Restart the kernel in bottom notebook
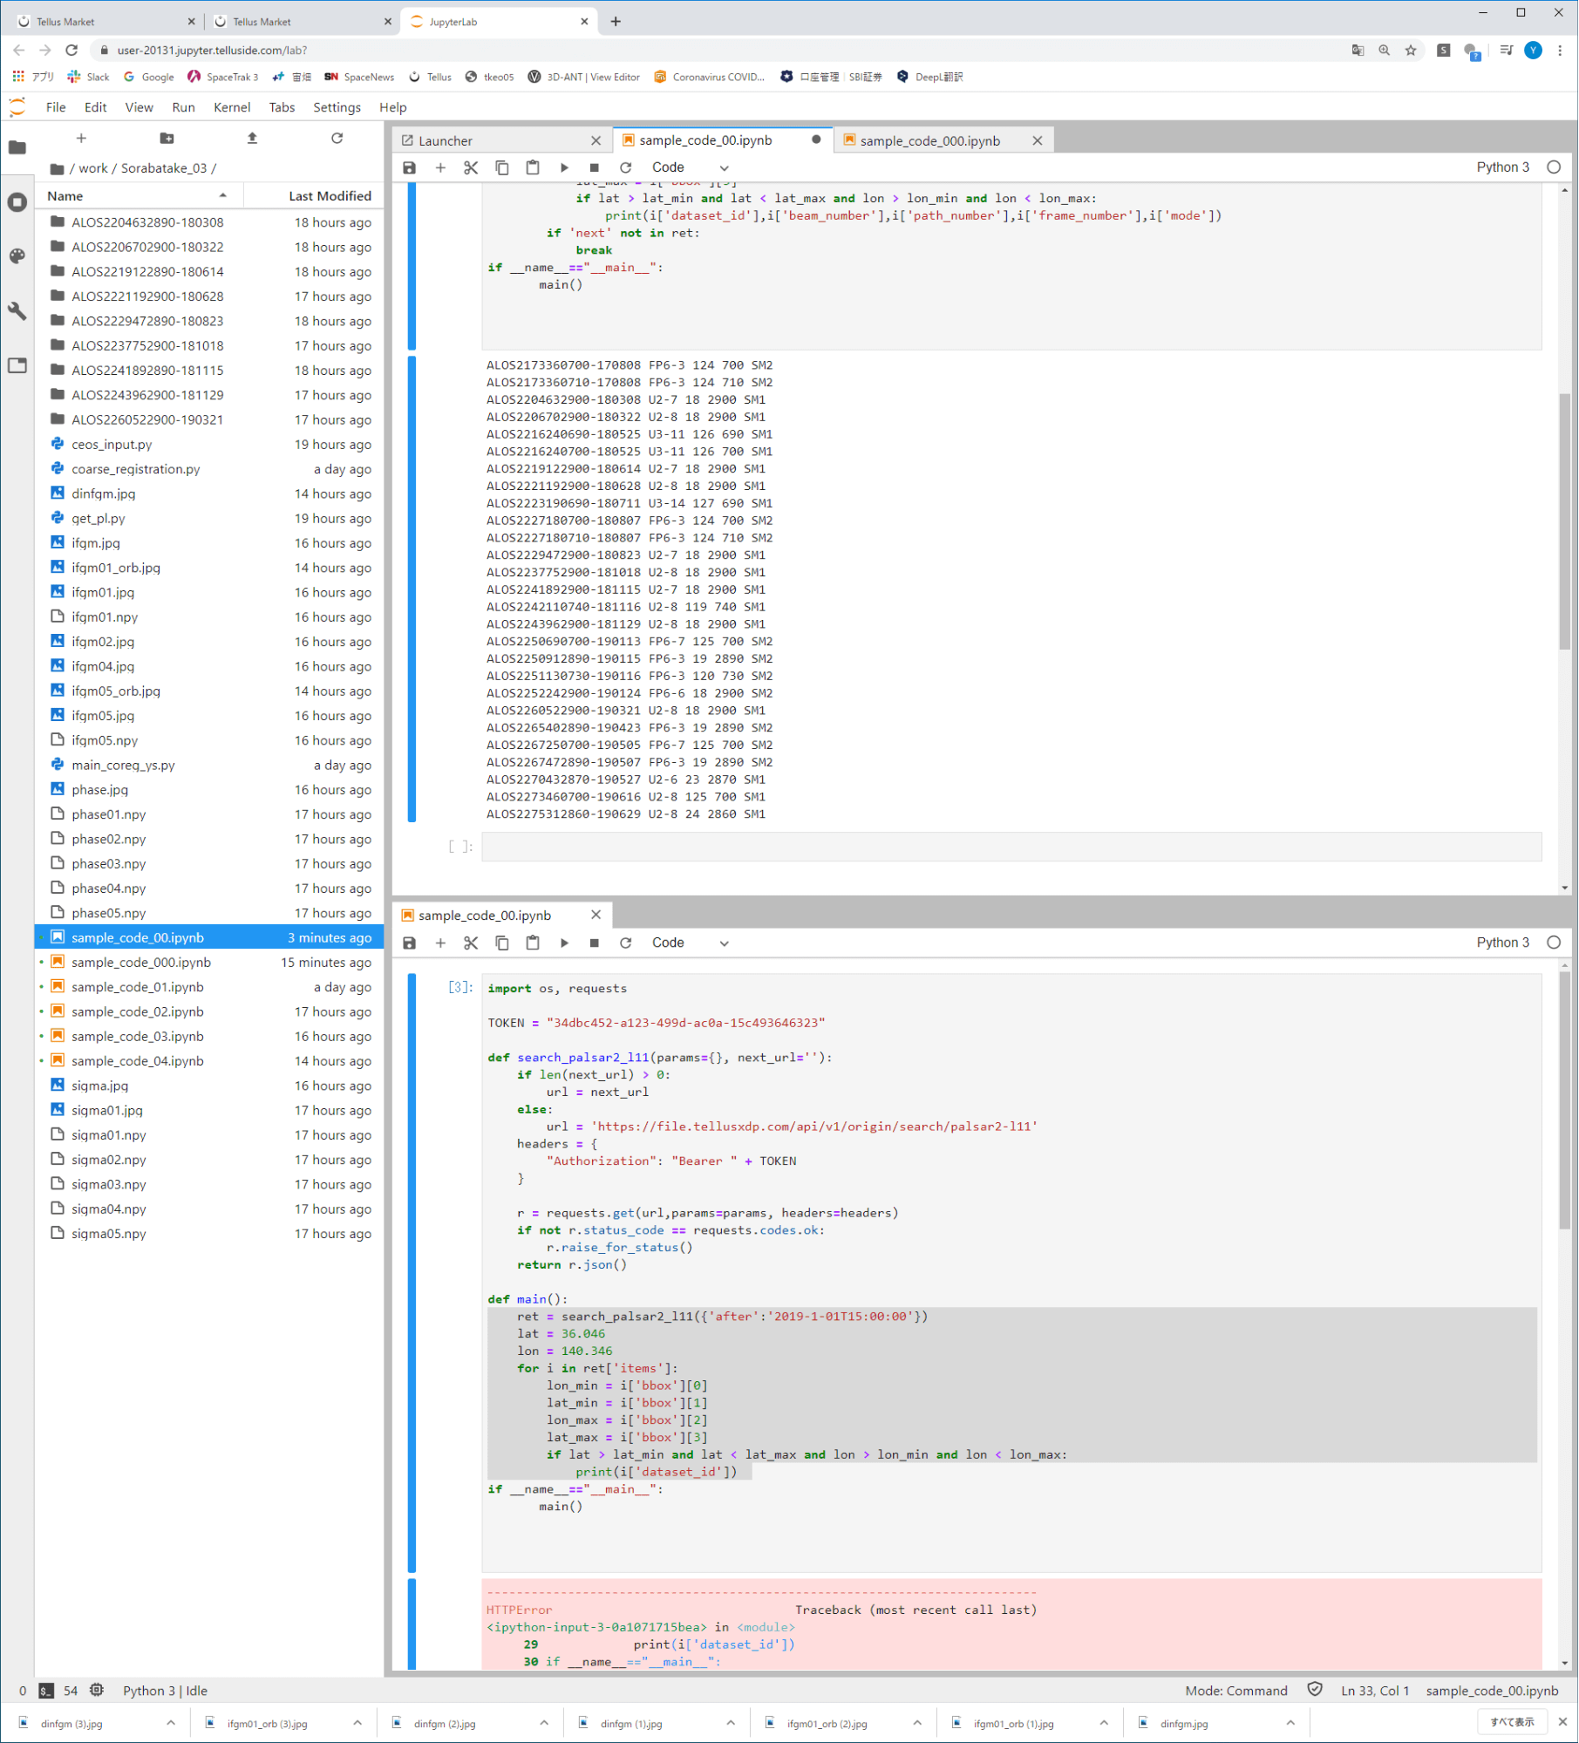Screen dimensions: 1579x1743 [x=625, y=943]
